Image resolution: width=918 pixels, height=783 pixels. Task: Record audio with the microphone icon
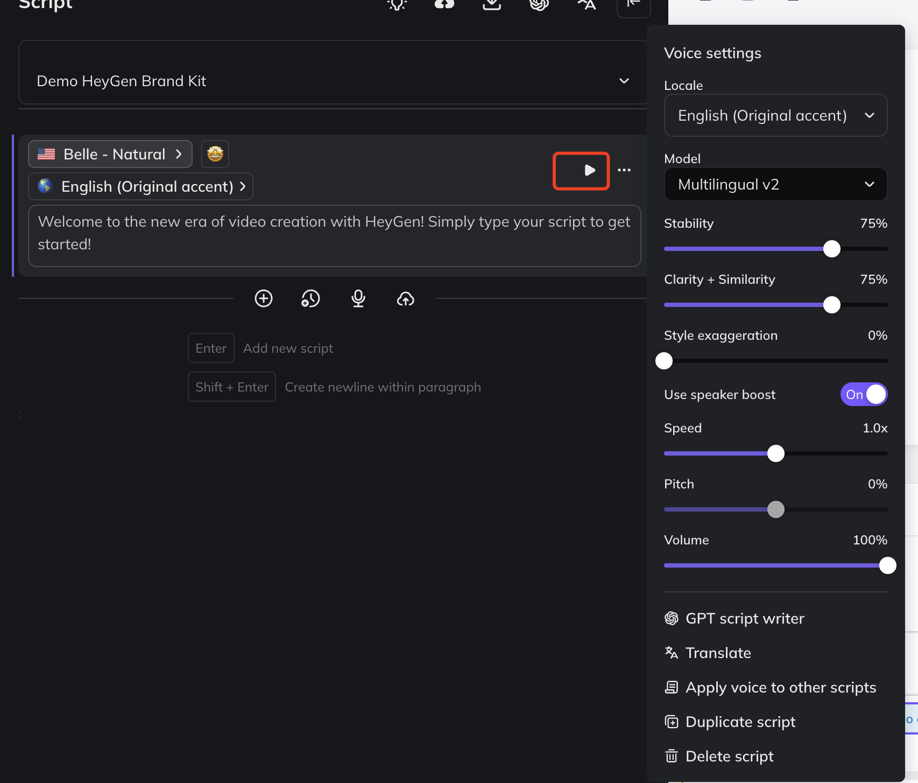358,298
